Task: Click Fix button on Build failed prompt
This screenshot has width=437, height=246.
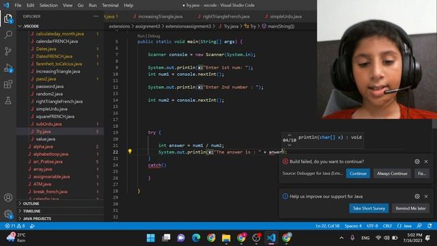Action: [x=421, y=174]
